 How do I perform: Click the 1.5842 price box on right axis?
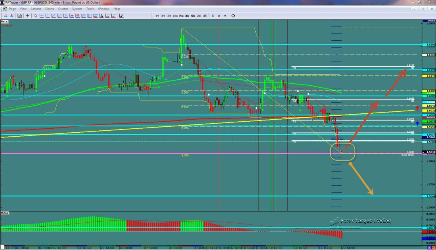(429, 151)
